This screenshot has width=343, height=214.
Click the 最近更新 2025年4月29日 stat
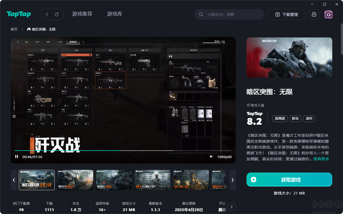pos(189,207)
